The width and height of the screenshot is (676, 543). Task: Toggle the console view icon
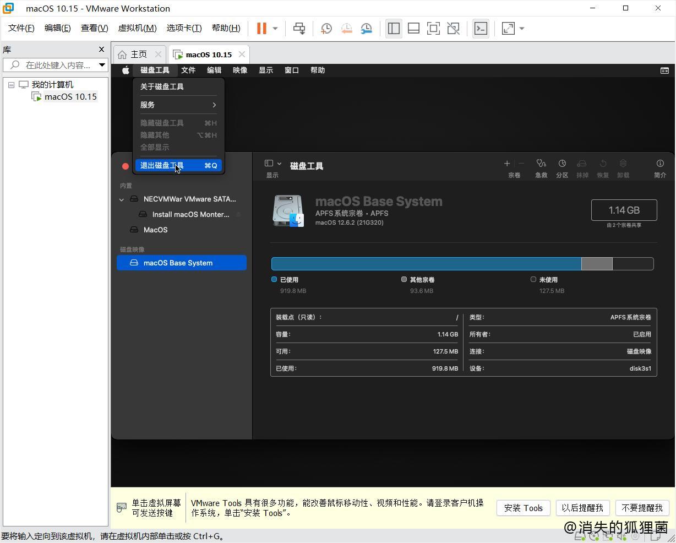[481, 28]
